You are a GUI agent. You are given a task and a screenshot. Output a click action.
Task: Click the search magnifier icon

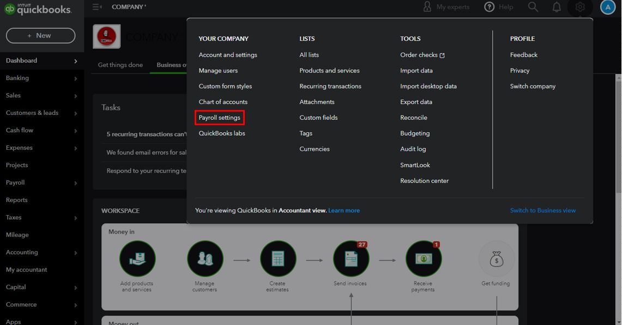coord(533,7)
